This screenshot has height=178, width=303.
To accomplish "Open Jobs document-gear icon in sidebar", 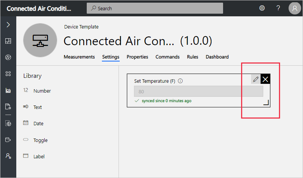I will (x=8, y=107).
